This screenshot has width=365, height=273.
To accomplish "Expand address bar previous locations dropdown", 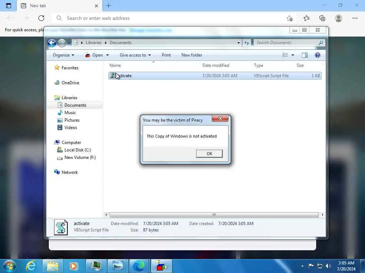I will [238, 43].
